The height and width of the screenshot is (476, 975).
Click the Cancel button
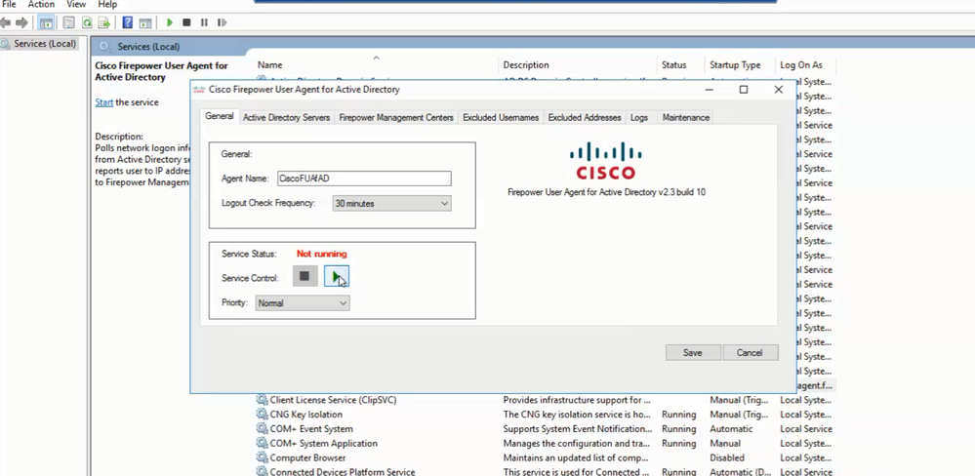[750, 352]
